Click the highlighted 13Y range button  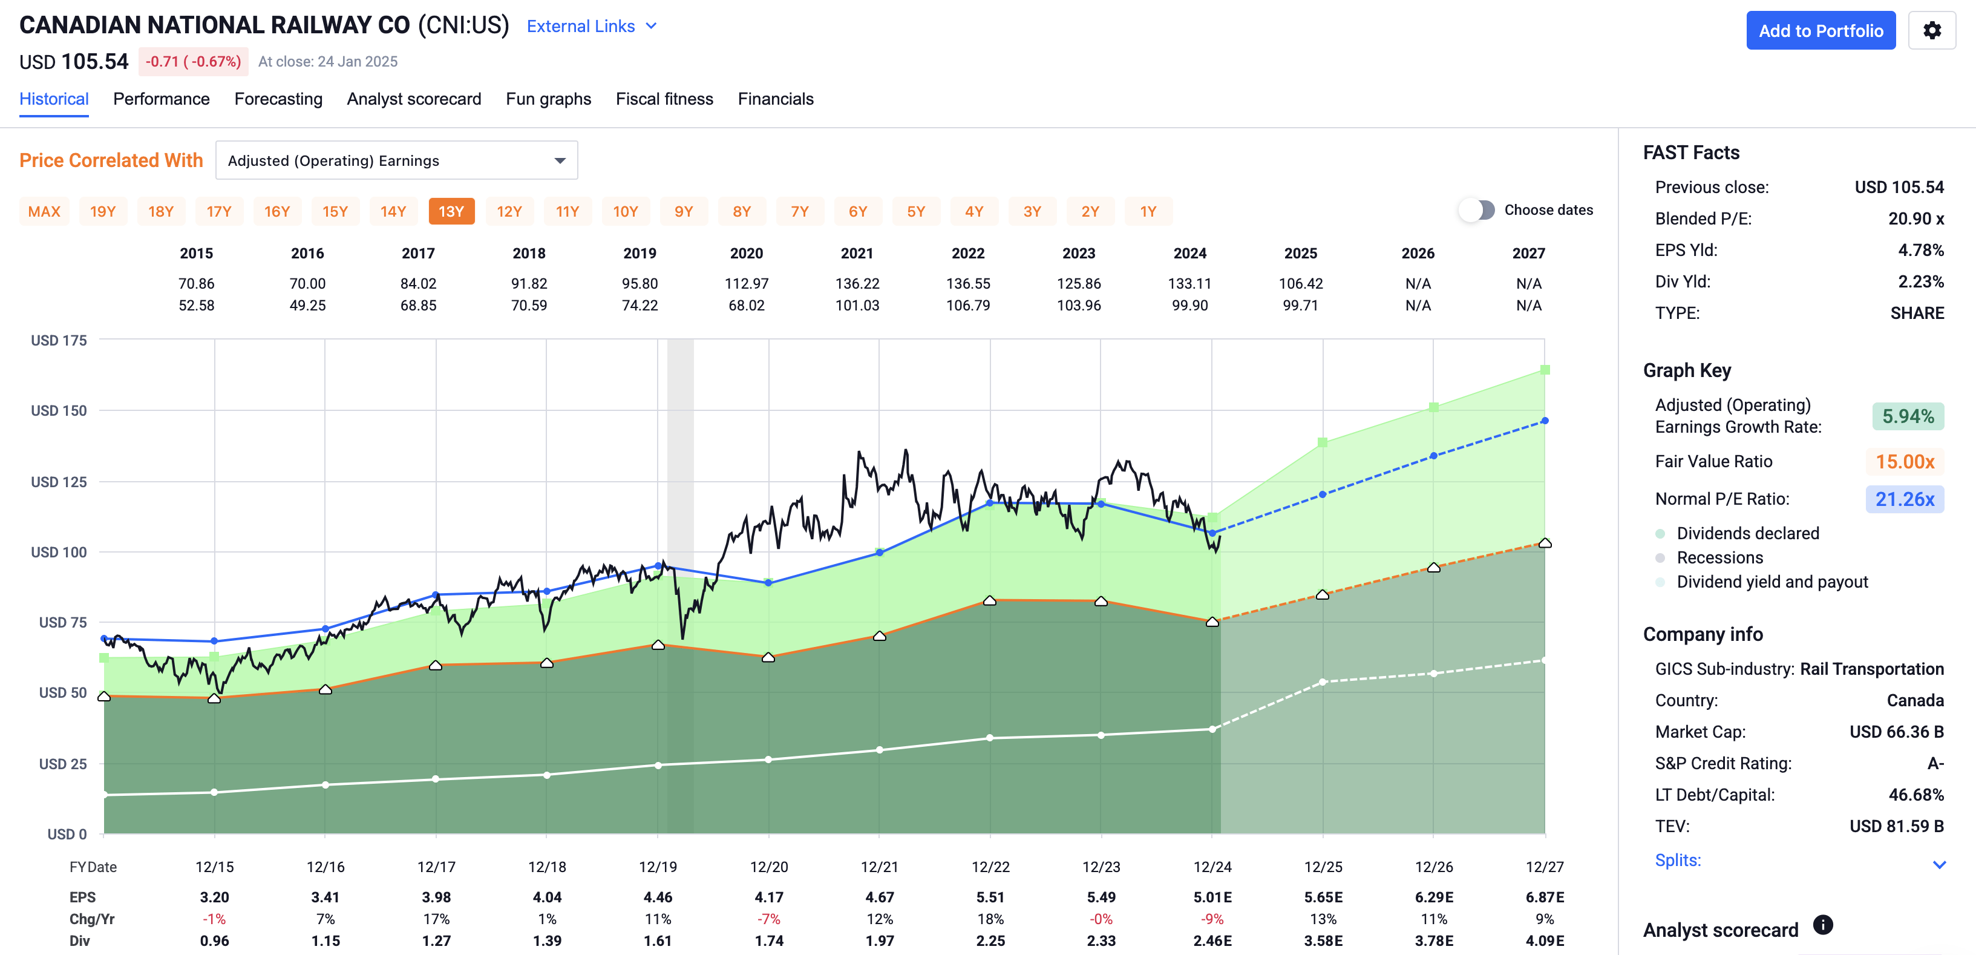451,211
